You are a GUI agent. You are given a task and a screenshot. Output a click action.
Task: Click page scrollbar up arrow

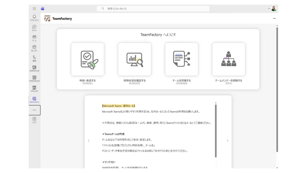coord(277,26)
